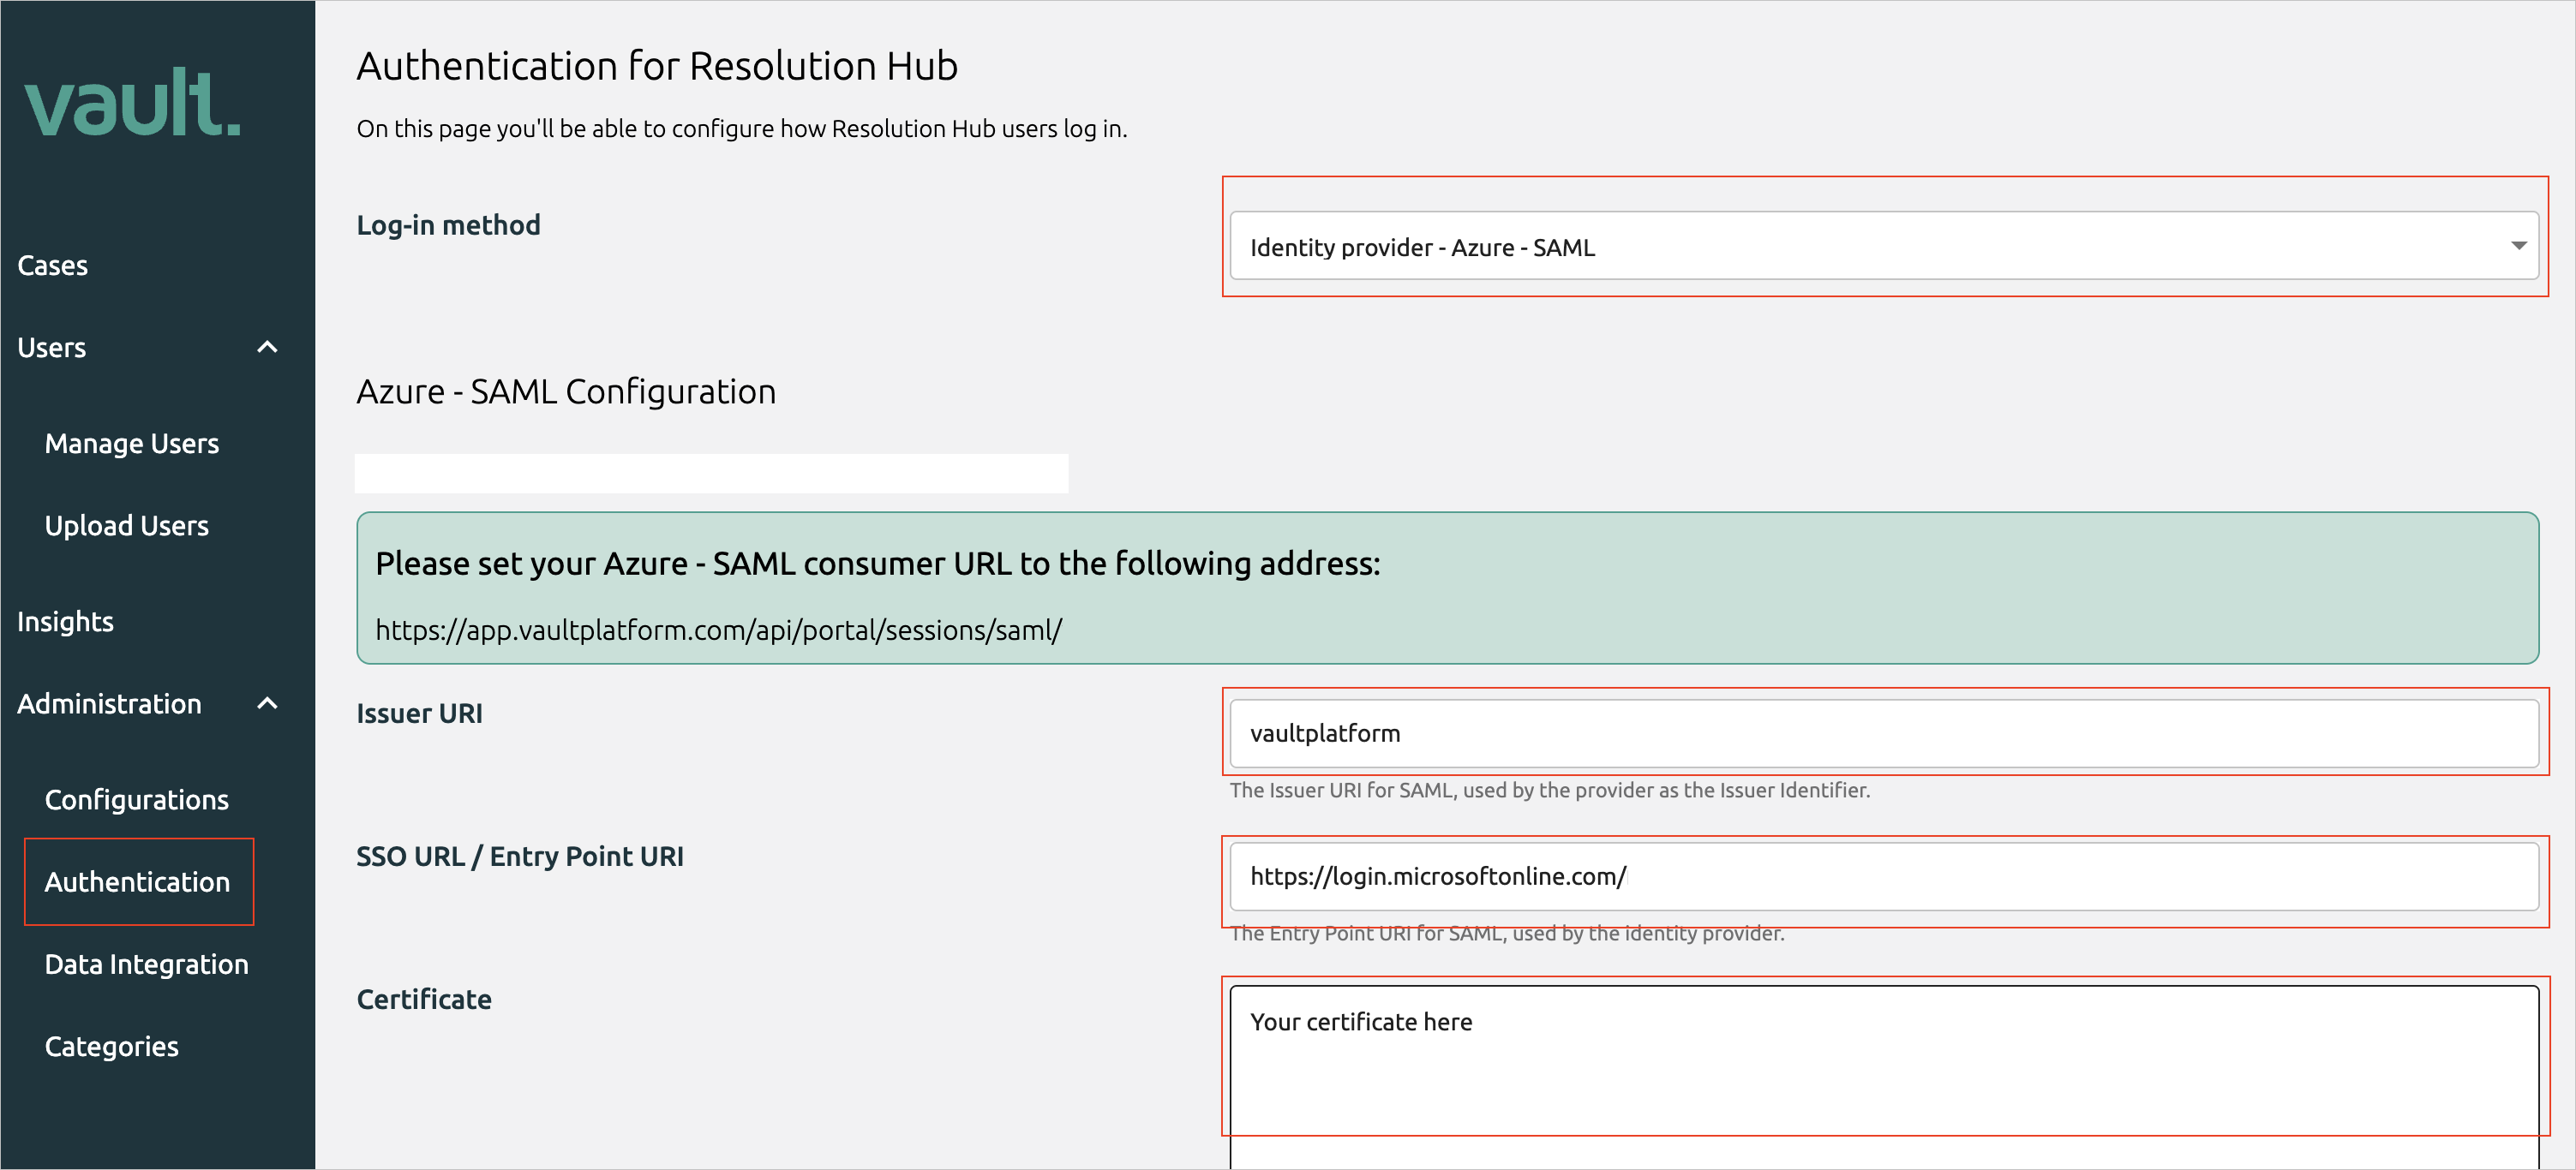Select the Authentication menu icon
Screen dimensions: 2576x1170
click(136, 881)
